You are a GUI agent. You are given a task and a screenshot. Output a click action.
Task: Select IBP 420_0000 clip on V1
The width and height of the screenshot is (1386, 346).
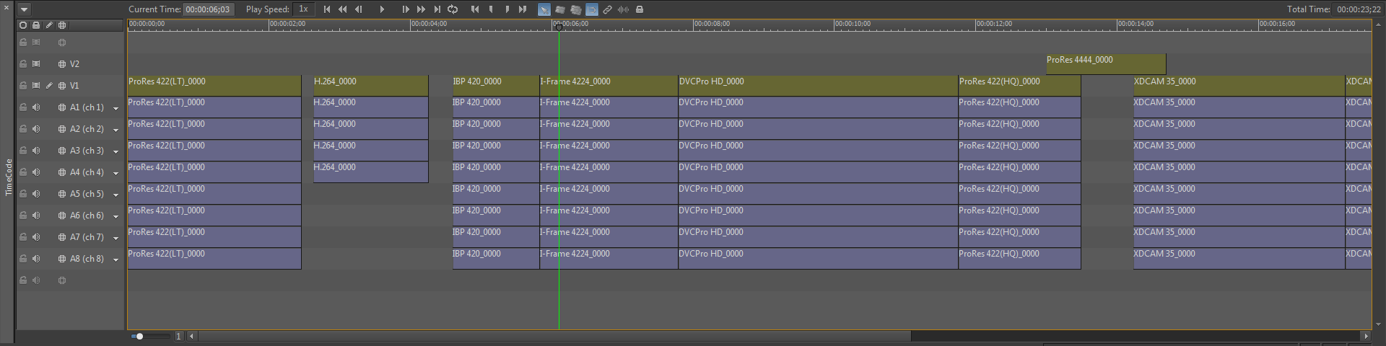tap(496, 86)
